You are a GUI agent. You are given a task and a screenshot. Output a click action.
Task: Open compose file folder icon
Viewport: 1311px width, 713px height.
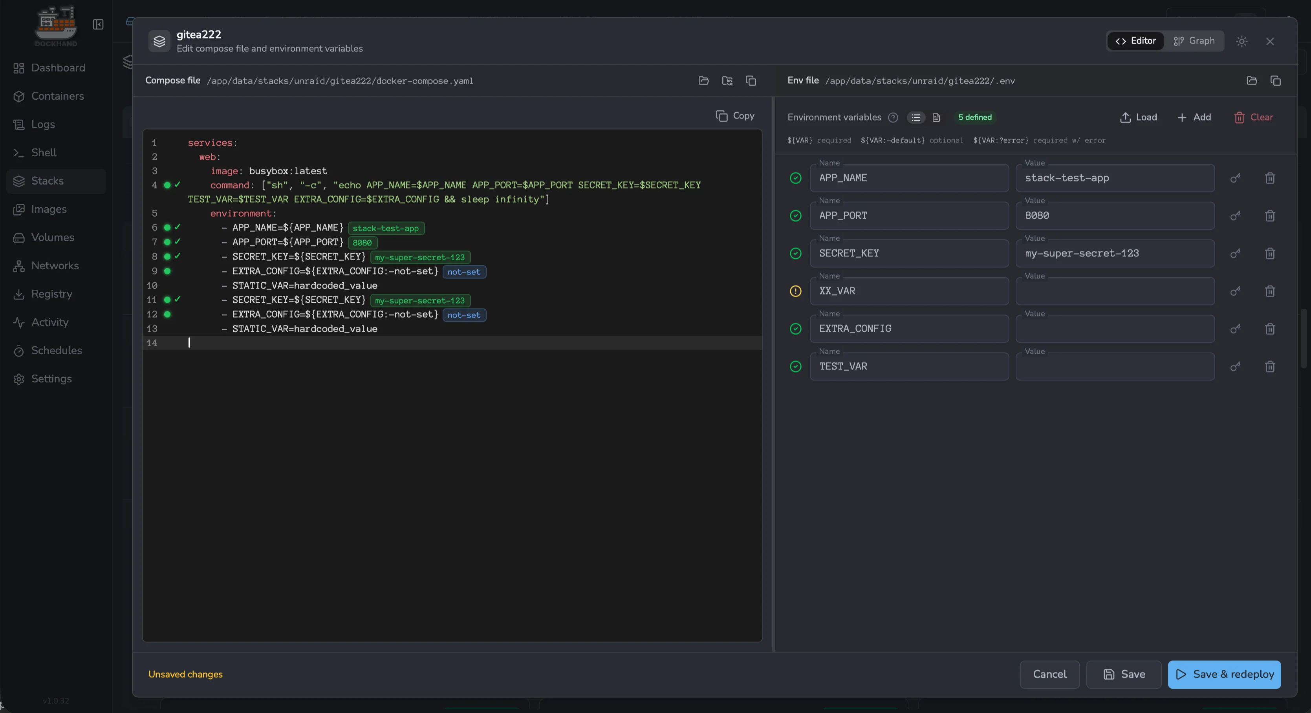click(x=703, y=80)
